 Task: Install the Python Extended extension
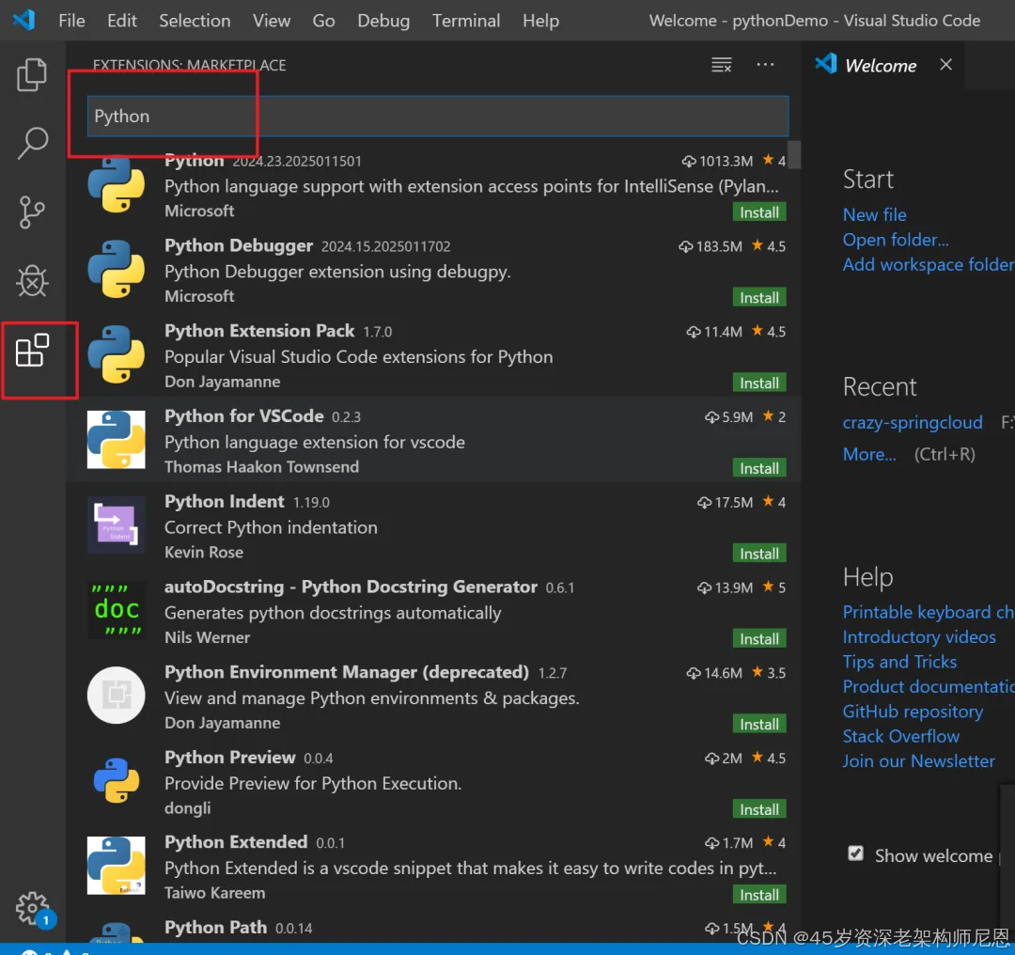pyautogui.click(x=759, y=895)
